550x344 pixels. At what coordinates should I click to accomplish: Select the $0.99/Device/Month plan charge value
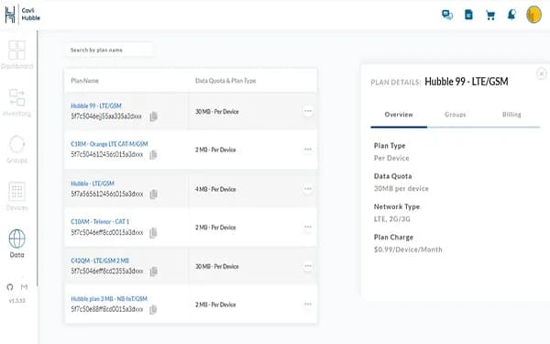pyautogui.click(x=408, y=250)
